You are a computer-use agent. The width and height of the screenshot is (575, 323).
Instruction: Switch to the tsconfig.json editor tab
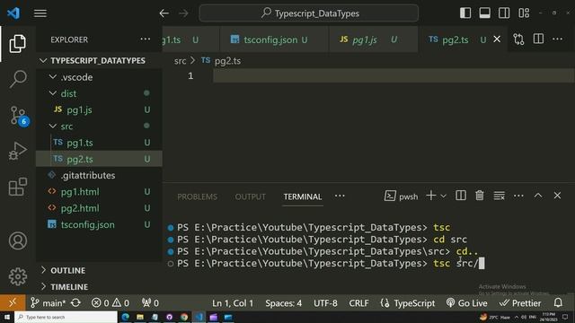point(274,39)
